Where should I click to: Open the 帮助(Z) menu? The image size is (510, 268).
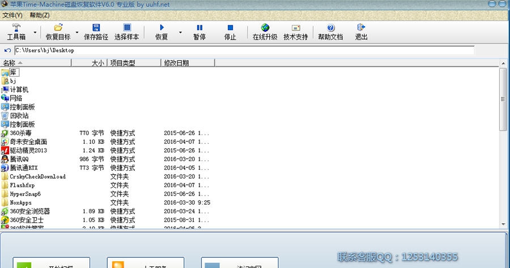point(40,15)
